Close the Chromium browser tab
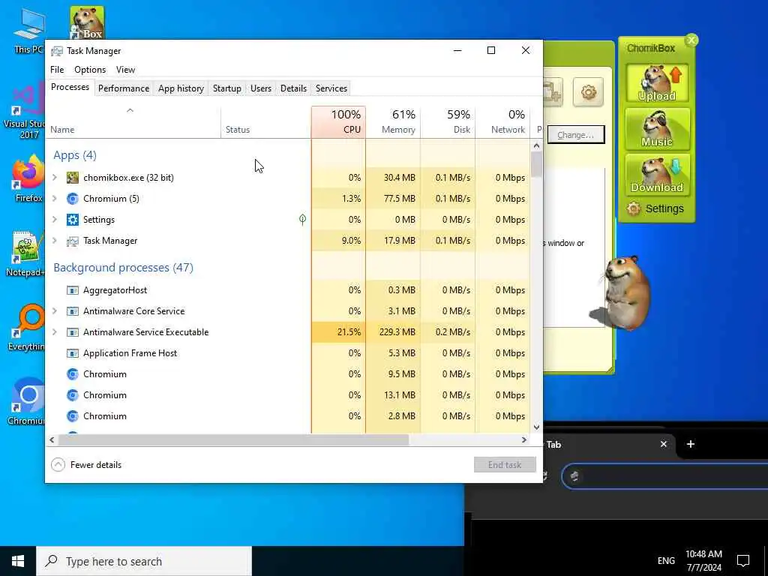 [x=663, y=444]
